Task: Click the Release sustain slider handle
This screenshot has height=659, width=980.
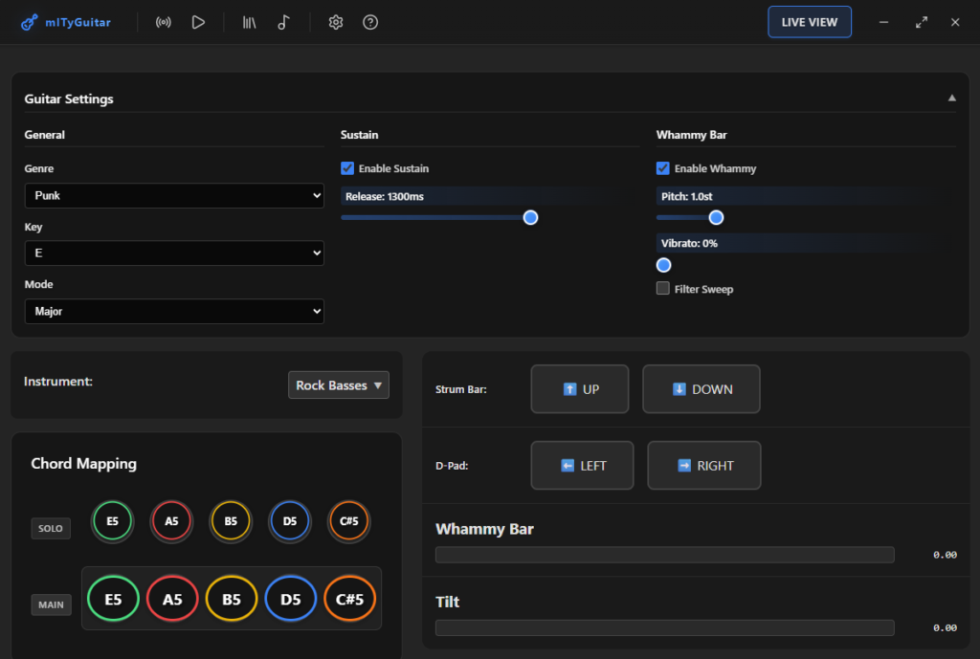Action: [x=531, y=217]
